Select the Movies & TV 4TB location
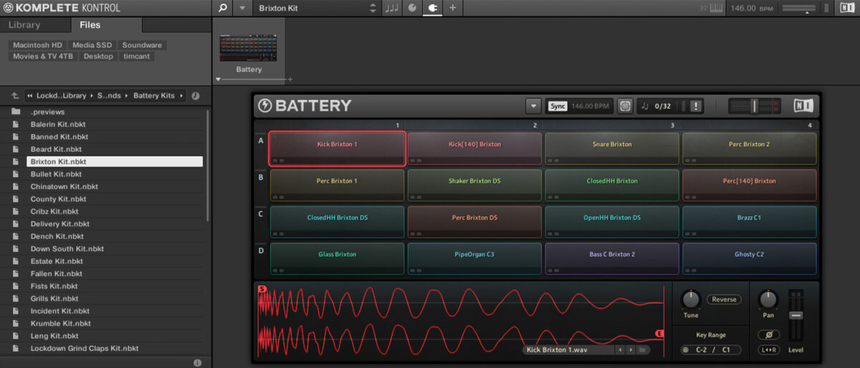Image resolution: width=860 pixels, height=368 pixels. pos(43,56)
